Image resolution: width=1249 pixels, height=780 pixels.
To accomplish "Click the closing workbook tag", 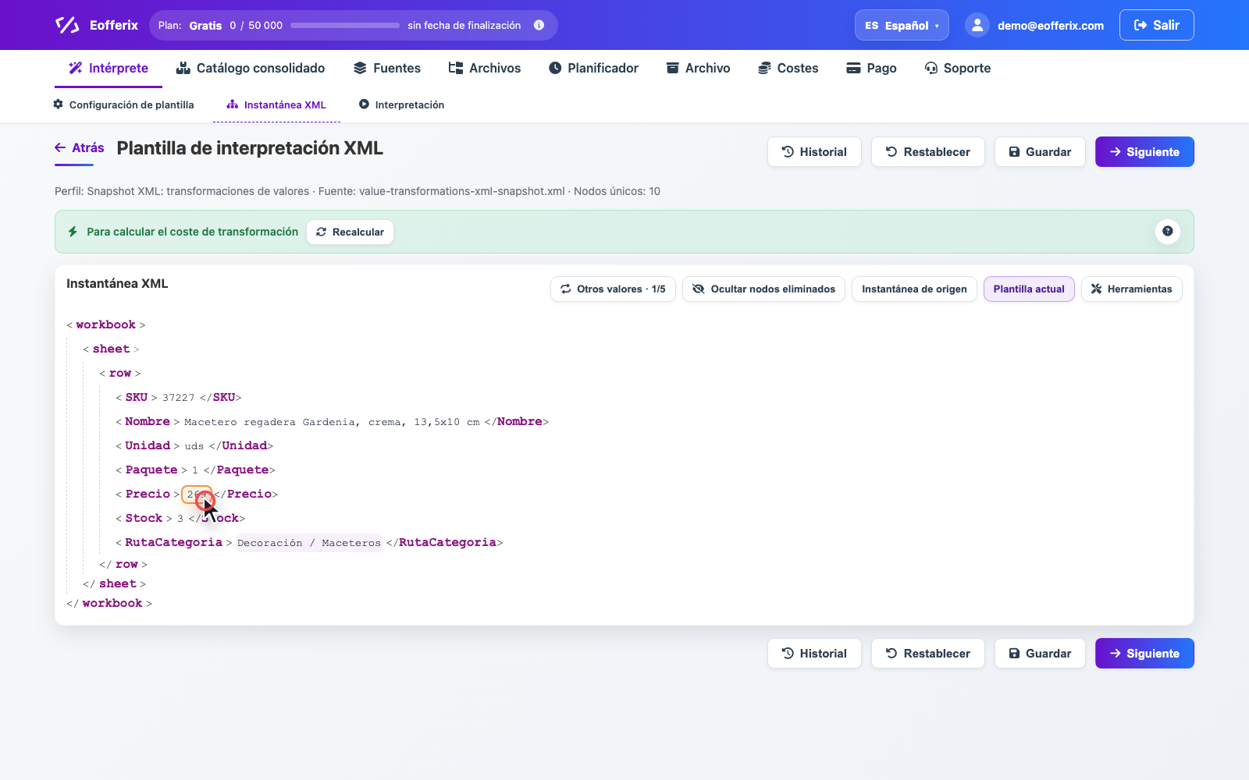I will 109,603.
